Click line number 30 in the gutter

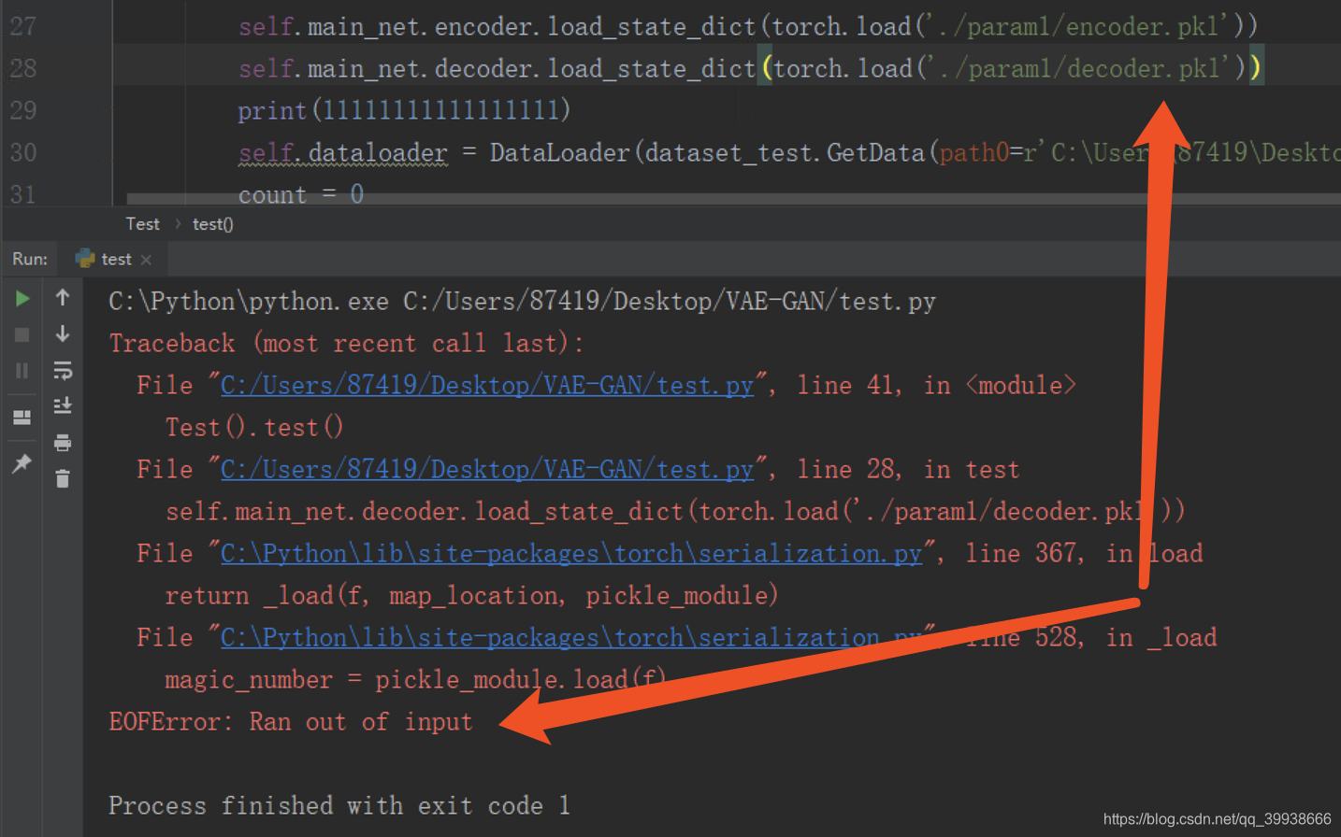point(23,152)
